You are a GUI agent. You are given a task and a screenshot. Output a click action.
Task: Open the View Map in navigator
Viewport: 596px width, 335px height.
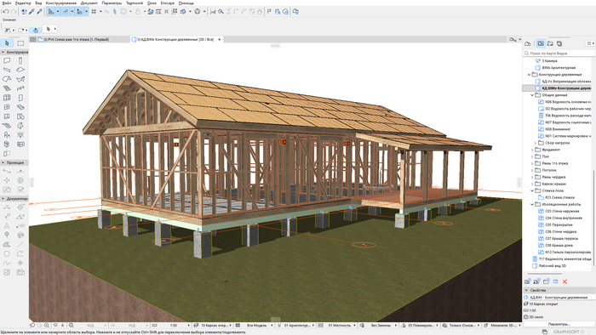[541, 43]
